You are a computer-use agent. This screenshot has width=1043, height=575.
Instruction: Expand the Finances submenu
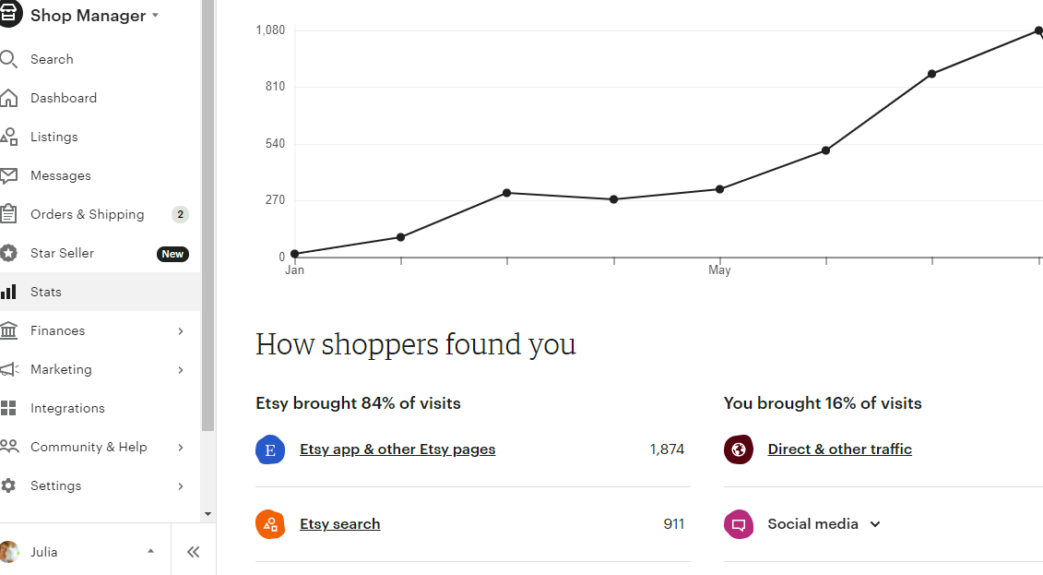click(180, 330)
